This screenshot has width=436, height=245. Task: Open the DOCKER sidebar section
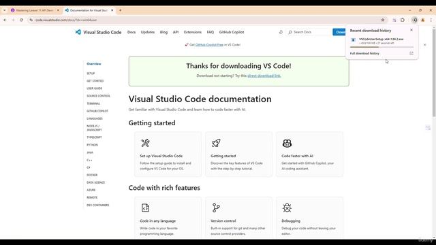pyautogui.click(x=92, y=175)
